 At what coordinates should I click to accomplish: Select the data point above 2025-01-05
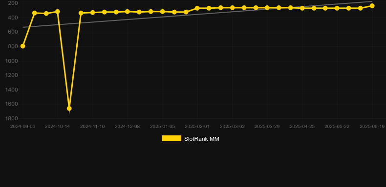tap(163, 12)
